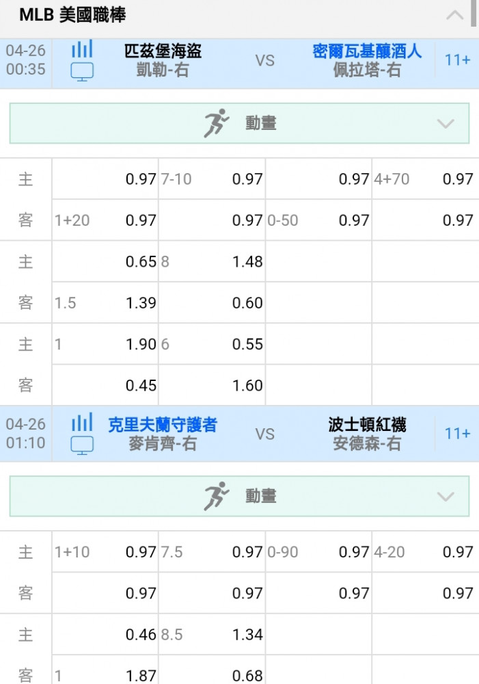This screenshot has height=684, width=479.
Task: Select odds 1.34 next to total 8.5
Action: pyautogui.click(x=247, y=634)
